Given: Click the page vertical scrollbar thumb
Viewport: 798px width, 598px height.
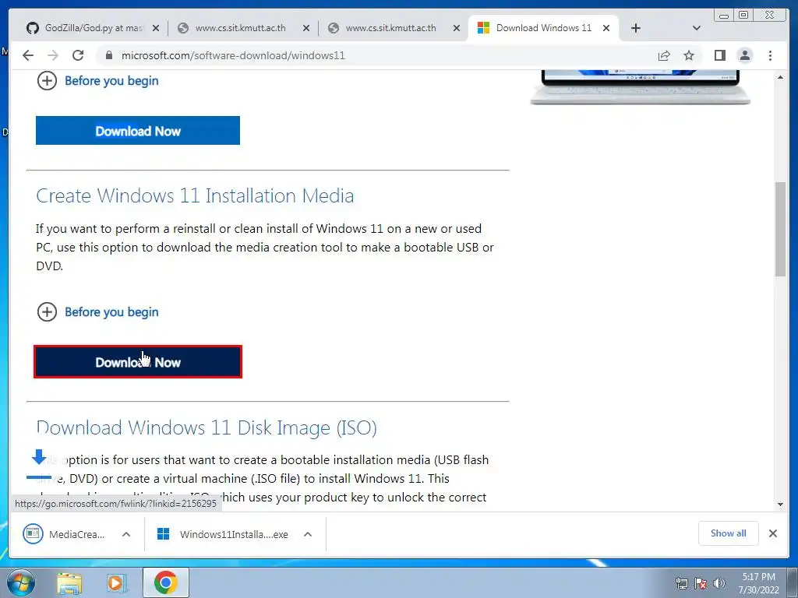Looking at the screenshot, I should coord(780,229).
